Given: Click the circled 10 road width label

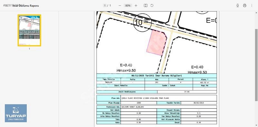Looking at the screenshot, I should (142, 22).
